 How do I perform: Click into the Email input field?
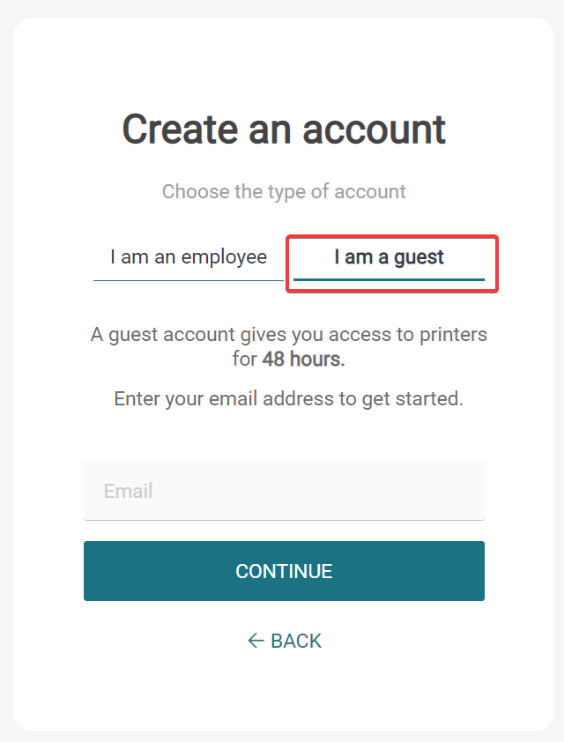click(284, 491)
